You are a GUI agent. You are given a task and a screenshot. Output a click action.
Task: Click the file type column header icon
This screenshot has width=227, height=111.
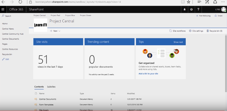[x=36, y=94]
